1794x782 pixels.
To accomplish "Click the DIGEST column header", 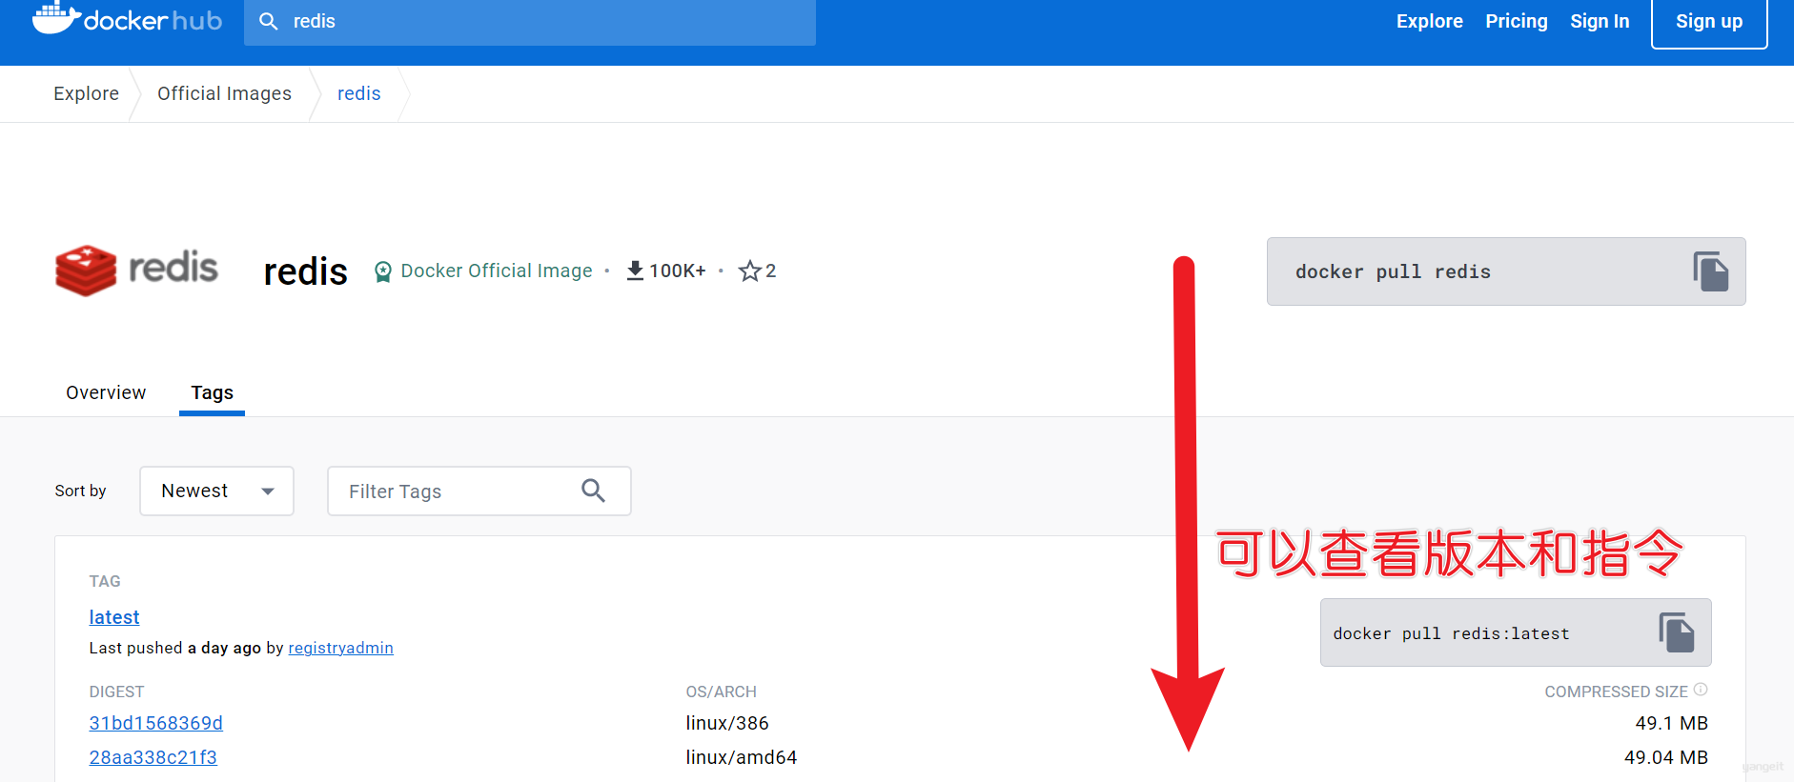I will pos(116,692).
